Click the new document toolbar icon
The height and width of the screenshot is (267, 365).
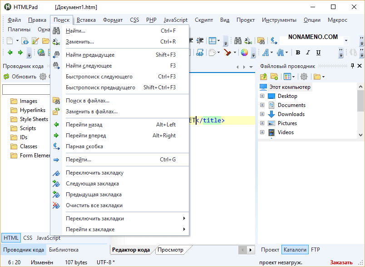10,41
